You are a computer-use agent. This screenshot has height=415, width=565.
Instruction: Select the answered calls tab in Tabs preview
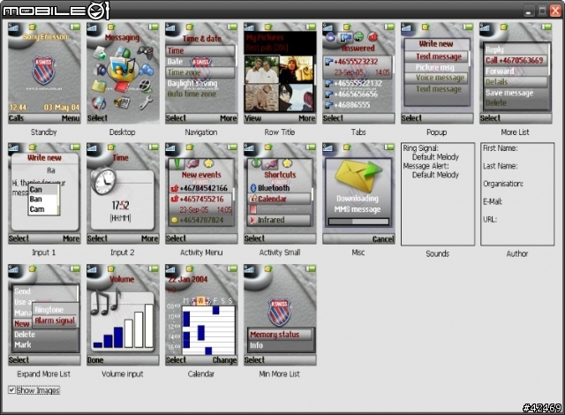click(345, 37)
